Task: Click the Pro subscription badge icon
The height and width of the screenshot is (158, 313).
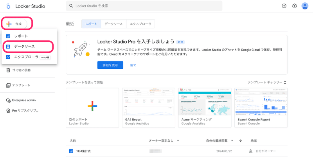Action: pyautogui.click(x=8, y=111)
